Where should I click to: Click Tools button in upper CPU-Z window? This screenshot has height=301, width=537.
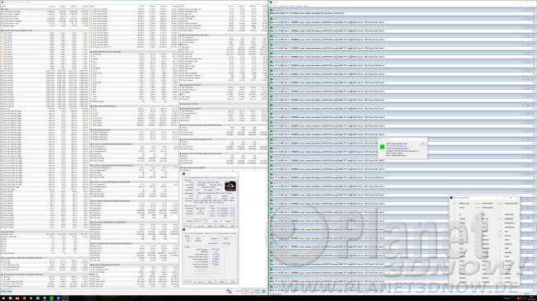coord(209,226)
